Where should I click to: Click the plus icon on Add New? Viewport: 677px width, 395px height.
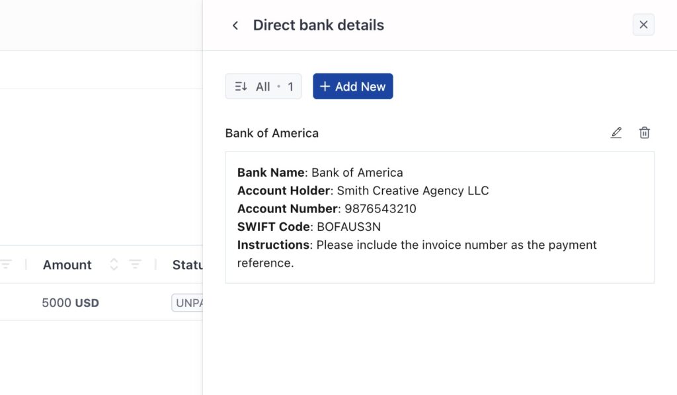point(325,87)
